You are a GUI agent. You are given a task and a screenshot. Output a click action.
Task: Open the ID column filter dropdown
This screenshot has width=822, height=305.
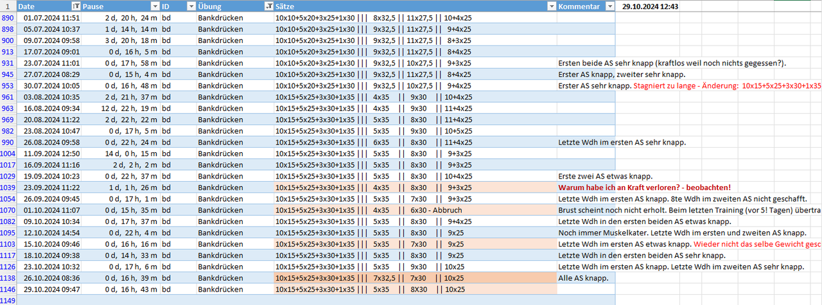tap(191, 6)
